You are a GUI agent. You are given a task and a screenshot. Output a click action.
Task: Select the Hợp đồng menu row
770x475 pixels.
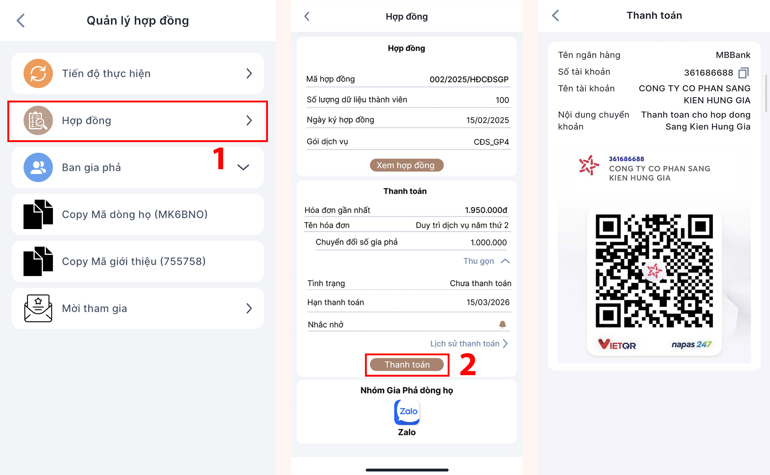(x=138, y=120)
